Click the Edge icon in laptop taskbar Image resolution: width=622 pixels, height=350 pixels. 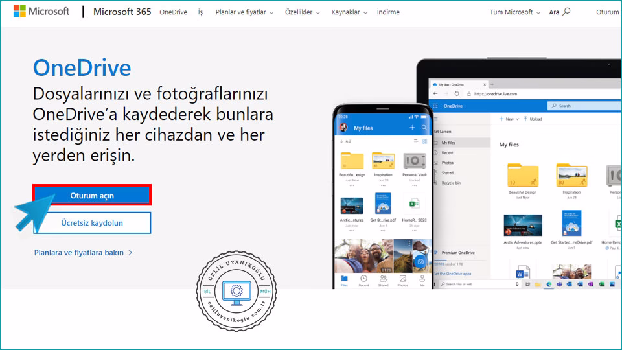tap(549, 284)
